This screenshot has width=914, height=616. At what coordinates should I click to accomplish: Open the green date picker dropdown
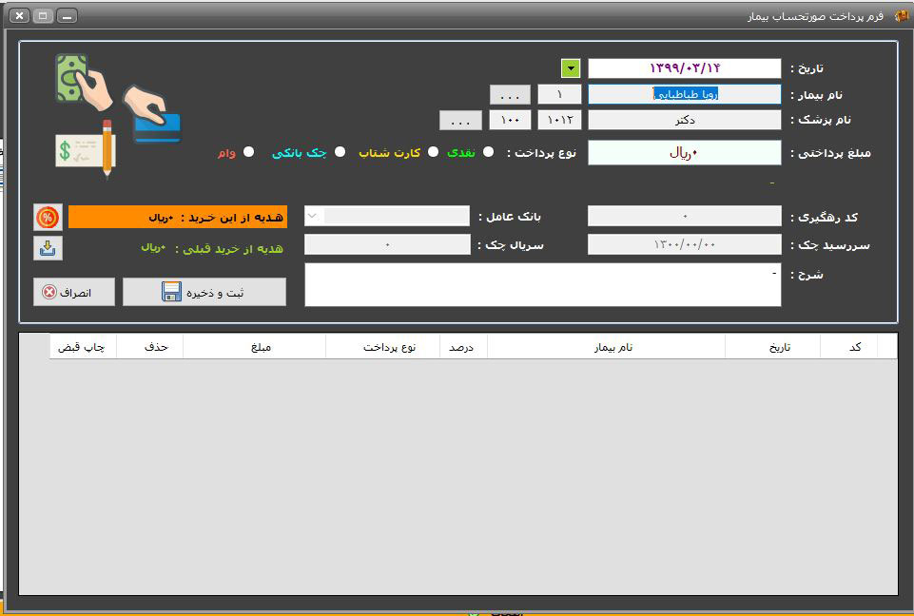click(571, 68)
